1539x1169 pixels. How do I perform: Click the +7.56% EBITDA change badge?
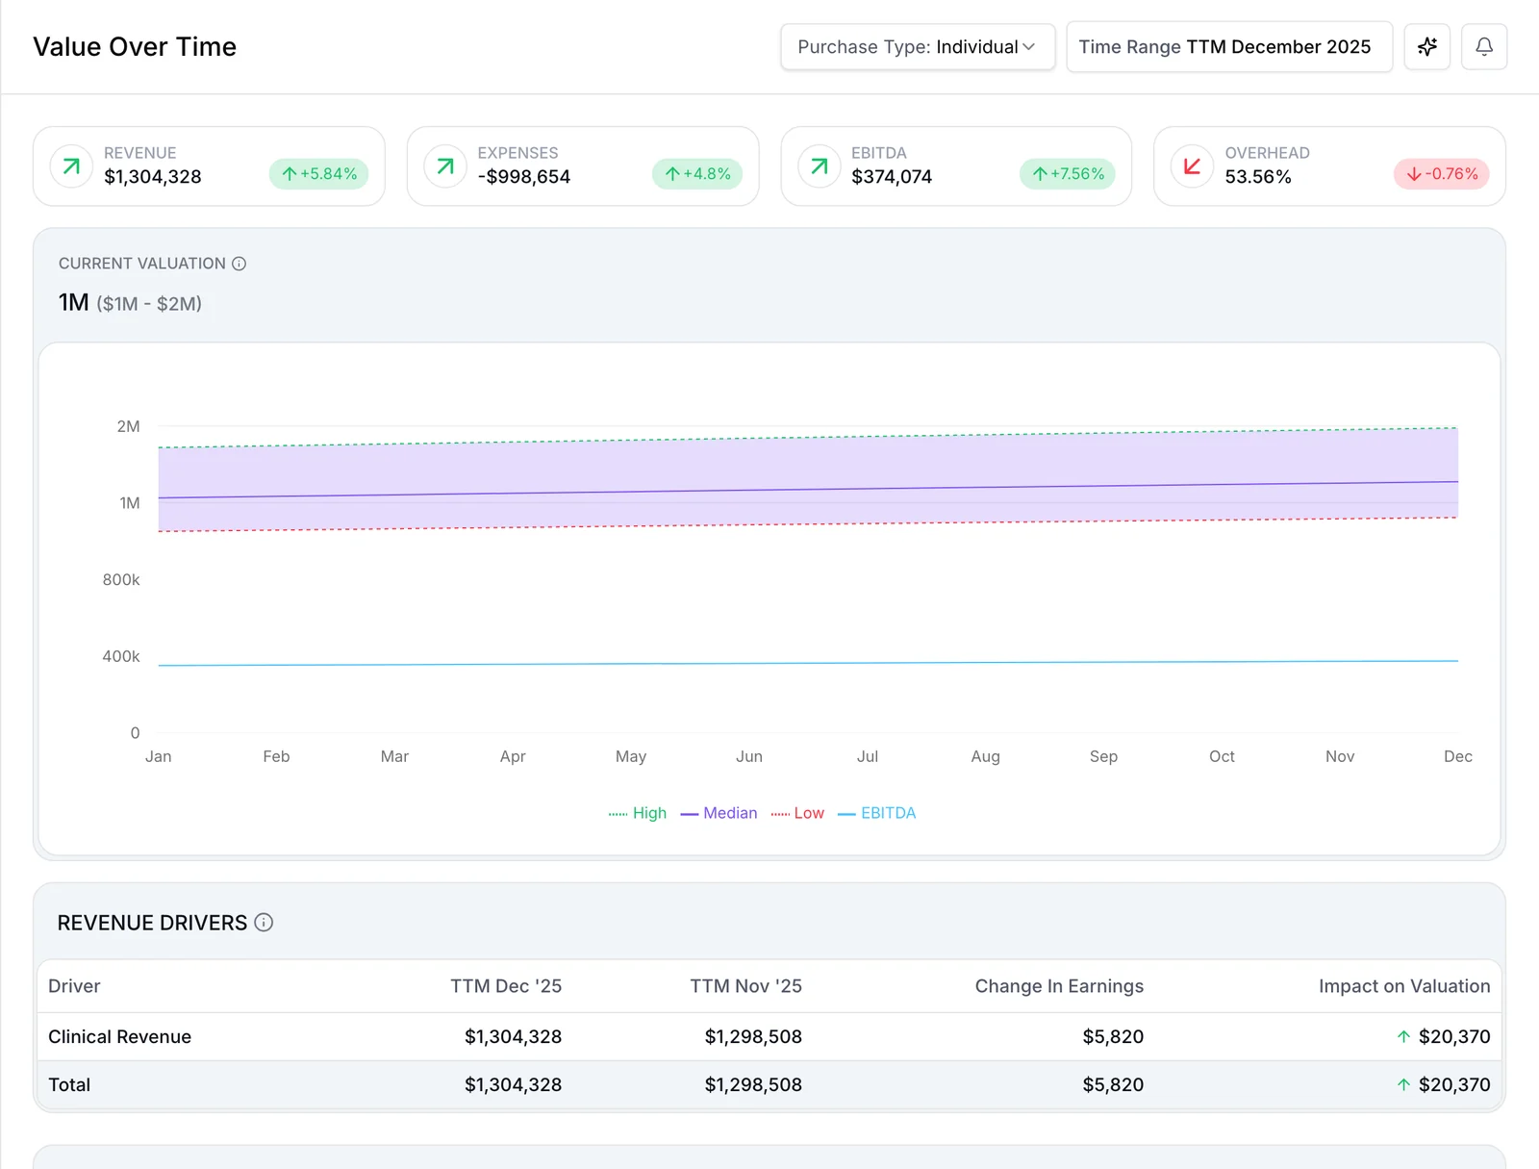pos(1068,174)
